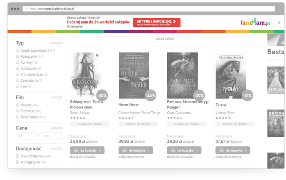Clear the Dostępność section with wyczyść
Viewport: 286px width, 180px height.
[57, 148]
